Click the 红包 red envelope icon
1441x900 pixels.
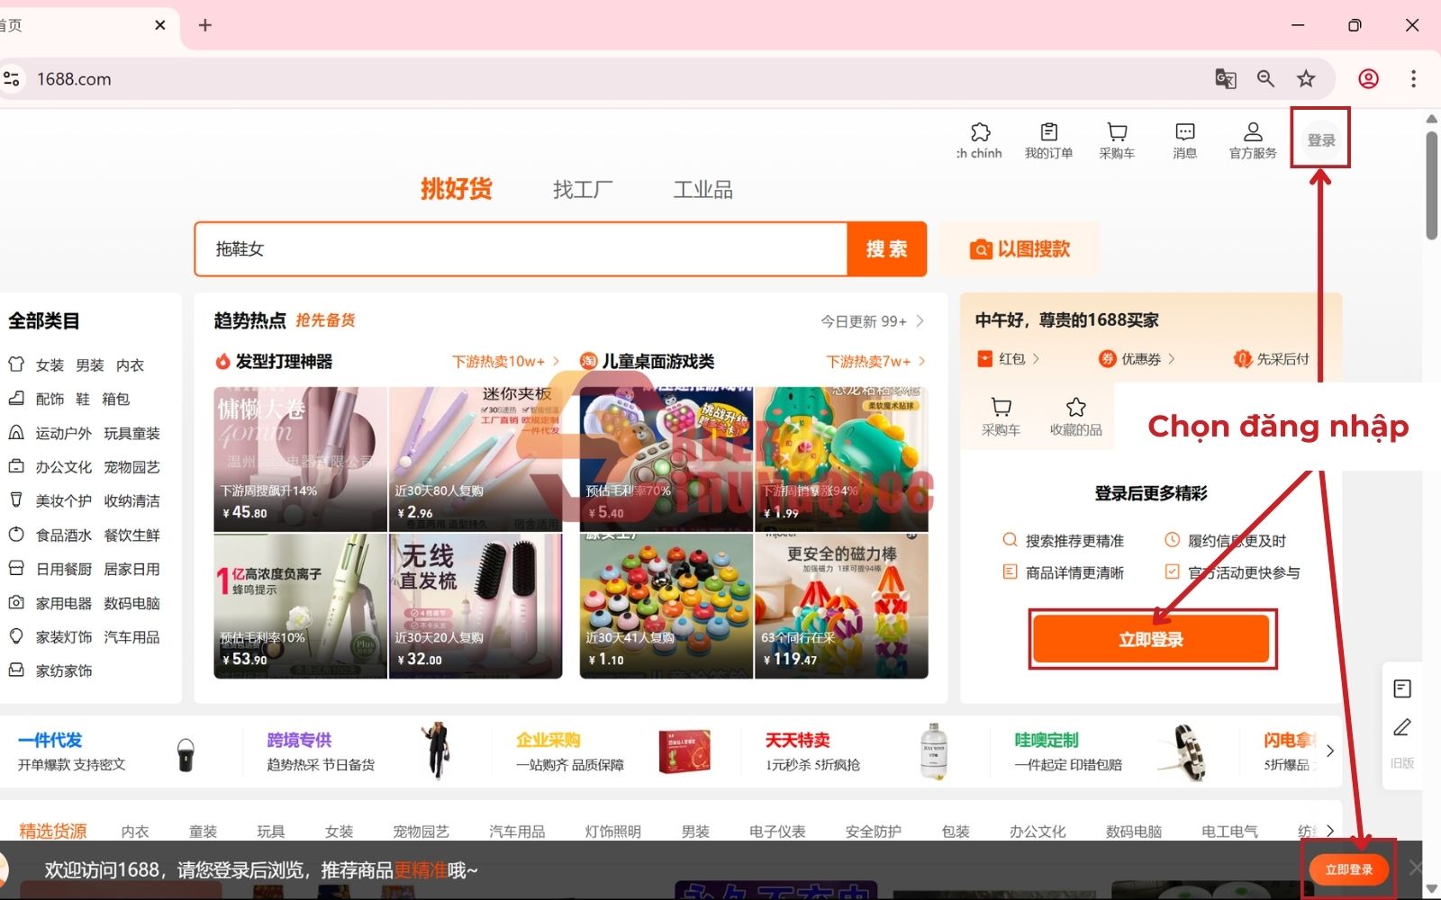[985, 358]
